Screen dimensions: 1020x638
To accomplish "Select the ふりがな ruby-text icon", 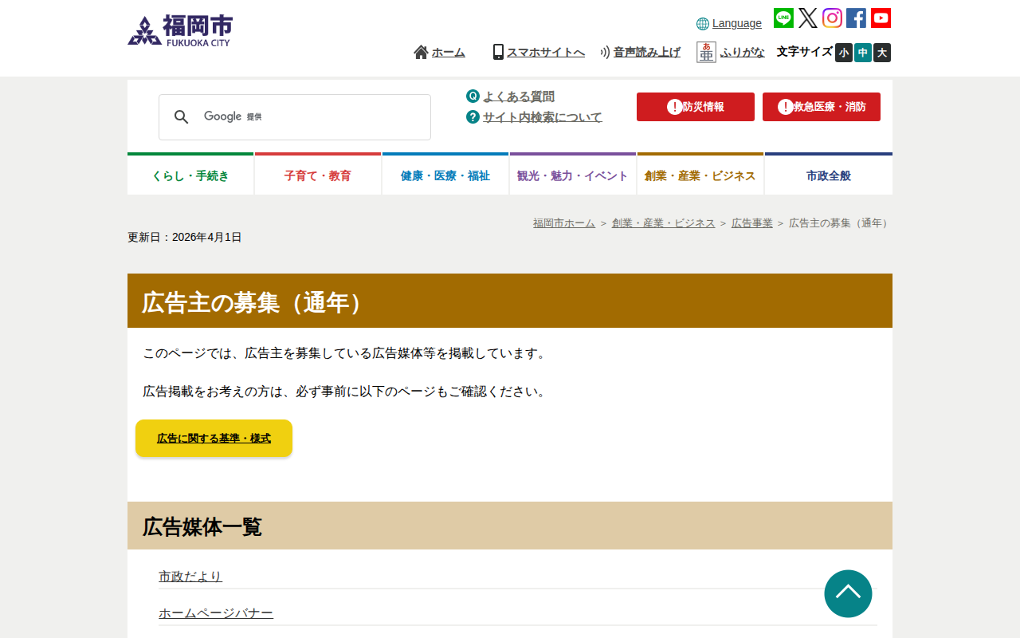I will tap(708, 50).
